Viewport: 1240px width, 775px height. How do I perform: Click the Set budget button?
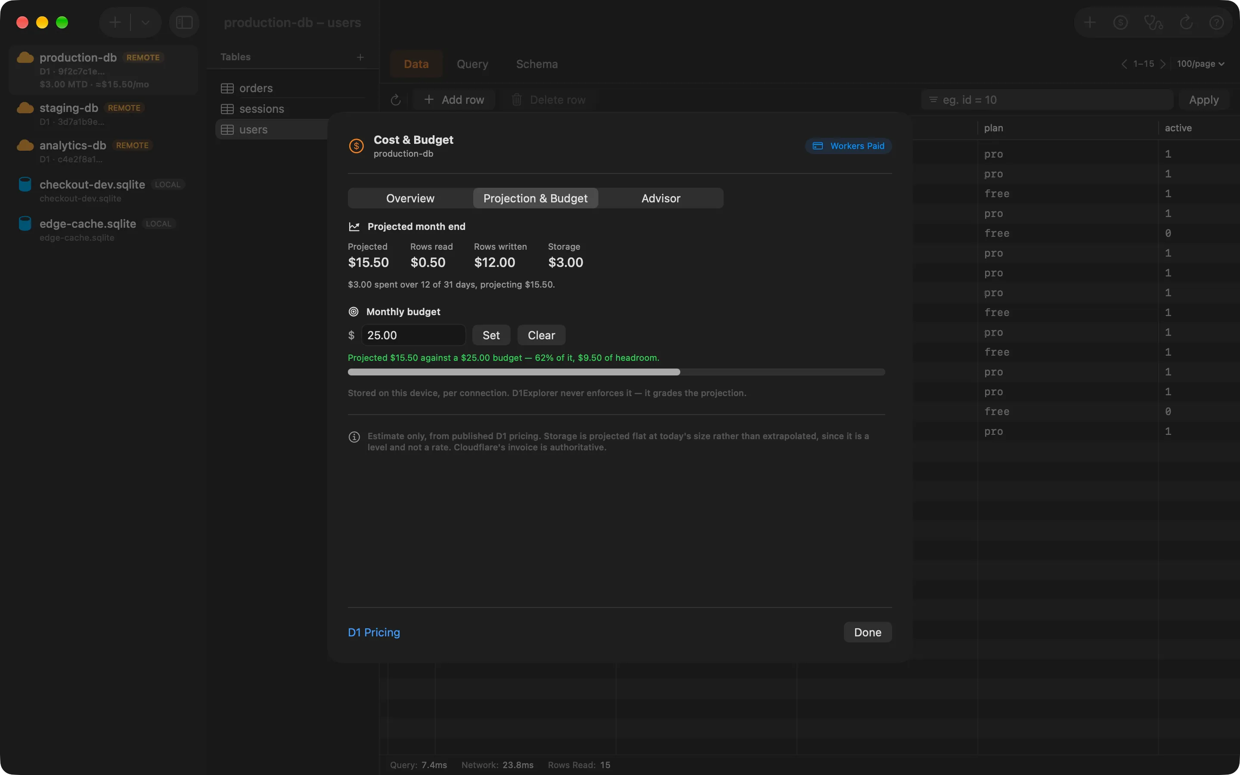pos(491,335)
